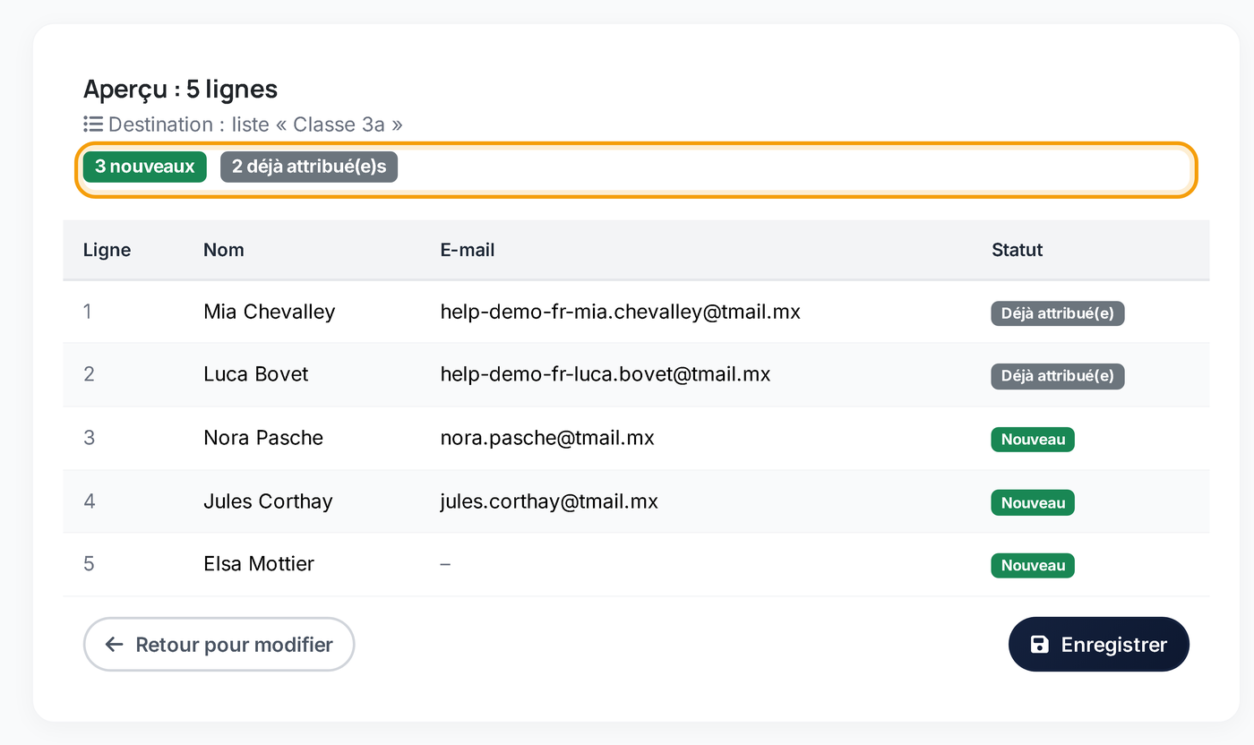
Task: Click Nora Pasche's Nouveau status badge
Action: point(1033,440)
